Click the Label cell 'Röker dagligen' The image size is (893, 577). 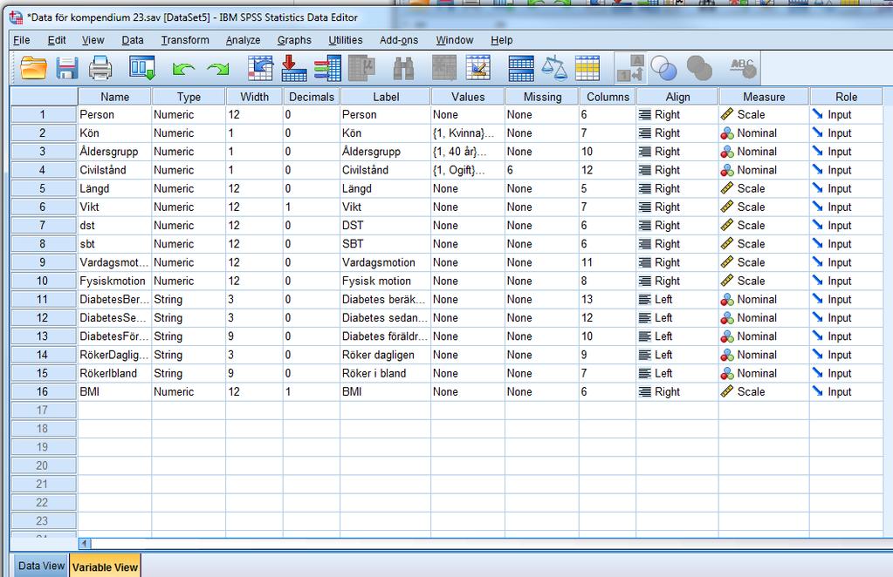[x=386, y=355]
